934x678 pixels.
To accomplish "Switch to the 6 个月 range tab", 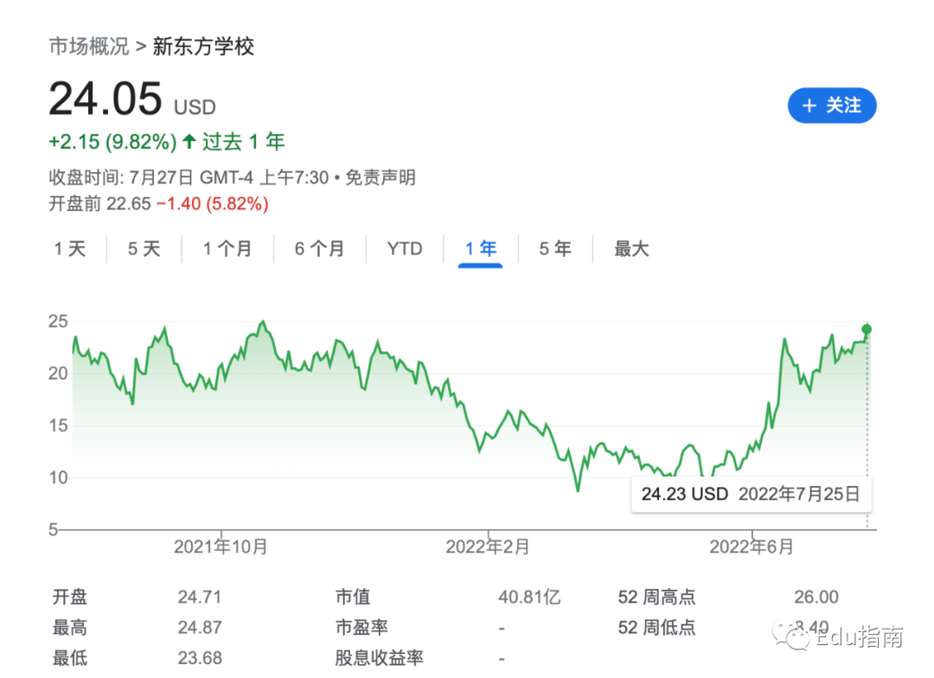I will 320,248.
